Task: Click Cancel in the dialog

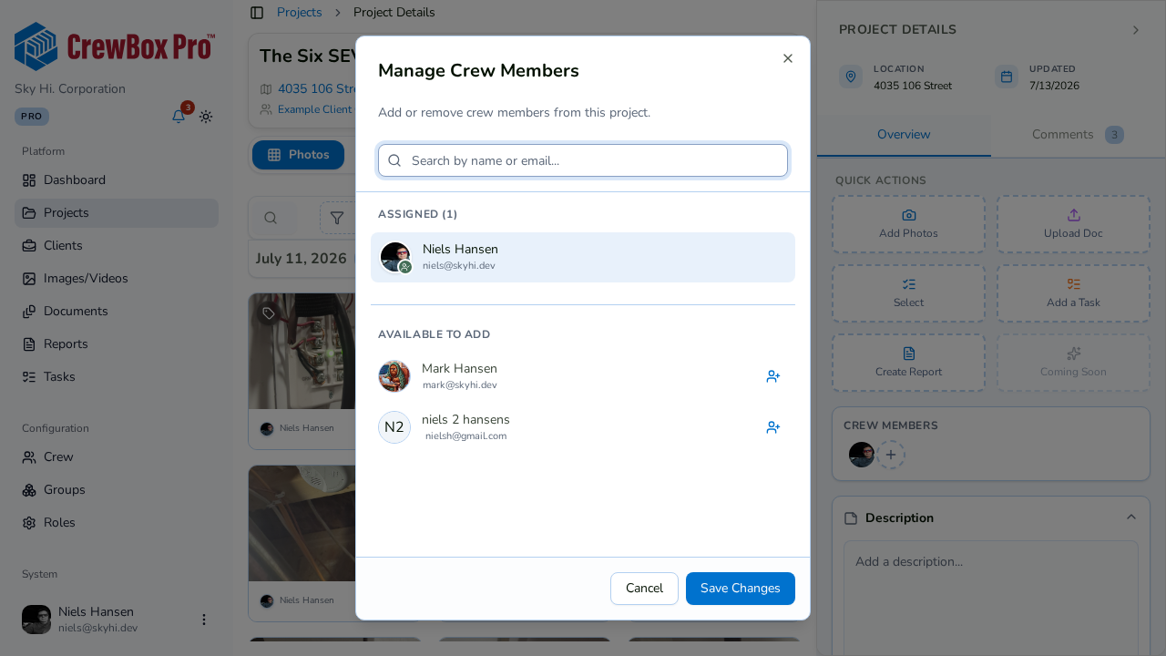Action: coord(644,589)
